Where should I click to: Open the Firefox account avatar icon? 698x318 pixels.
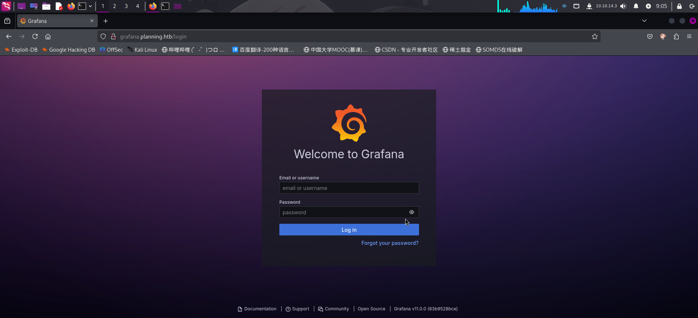pos(663,36)
